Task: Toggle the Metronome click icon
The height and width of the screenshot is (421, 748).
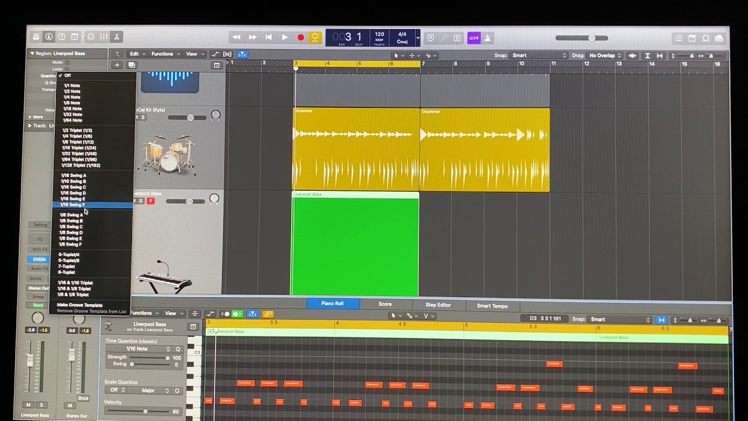Action: pos(487,37)
